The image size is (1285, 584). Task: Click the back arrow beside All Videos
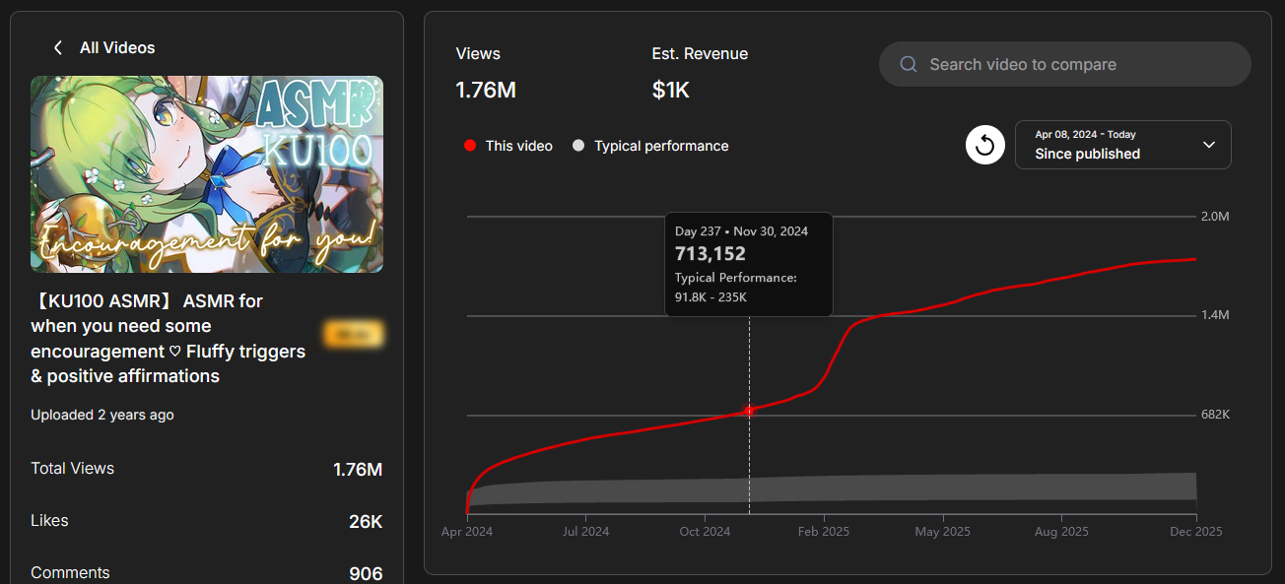[x=58, y=47]
